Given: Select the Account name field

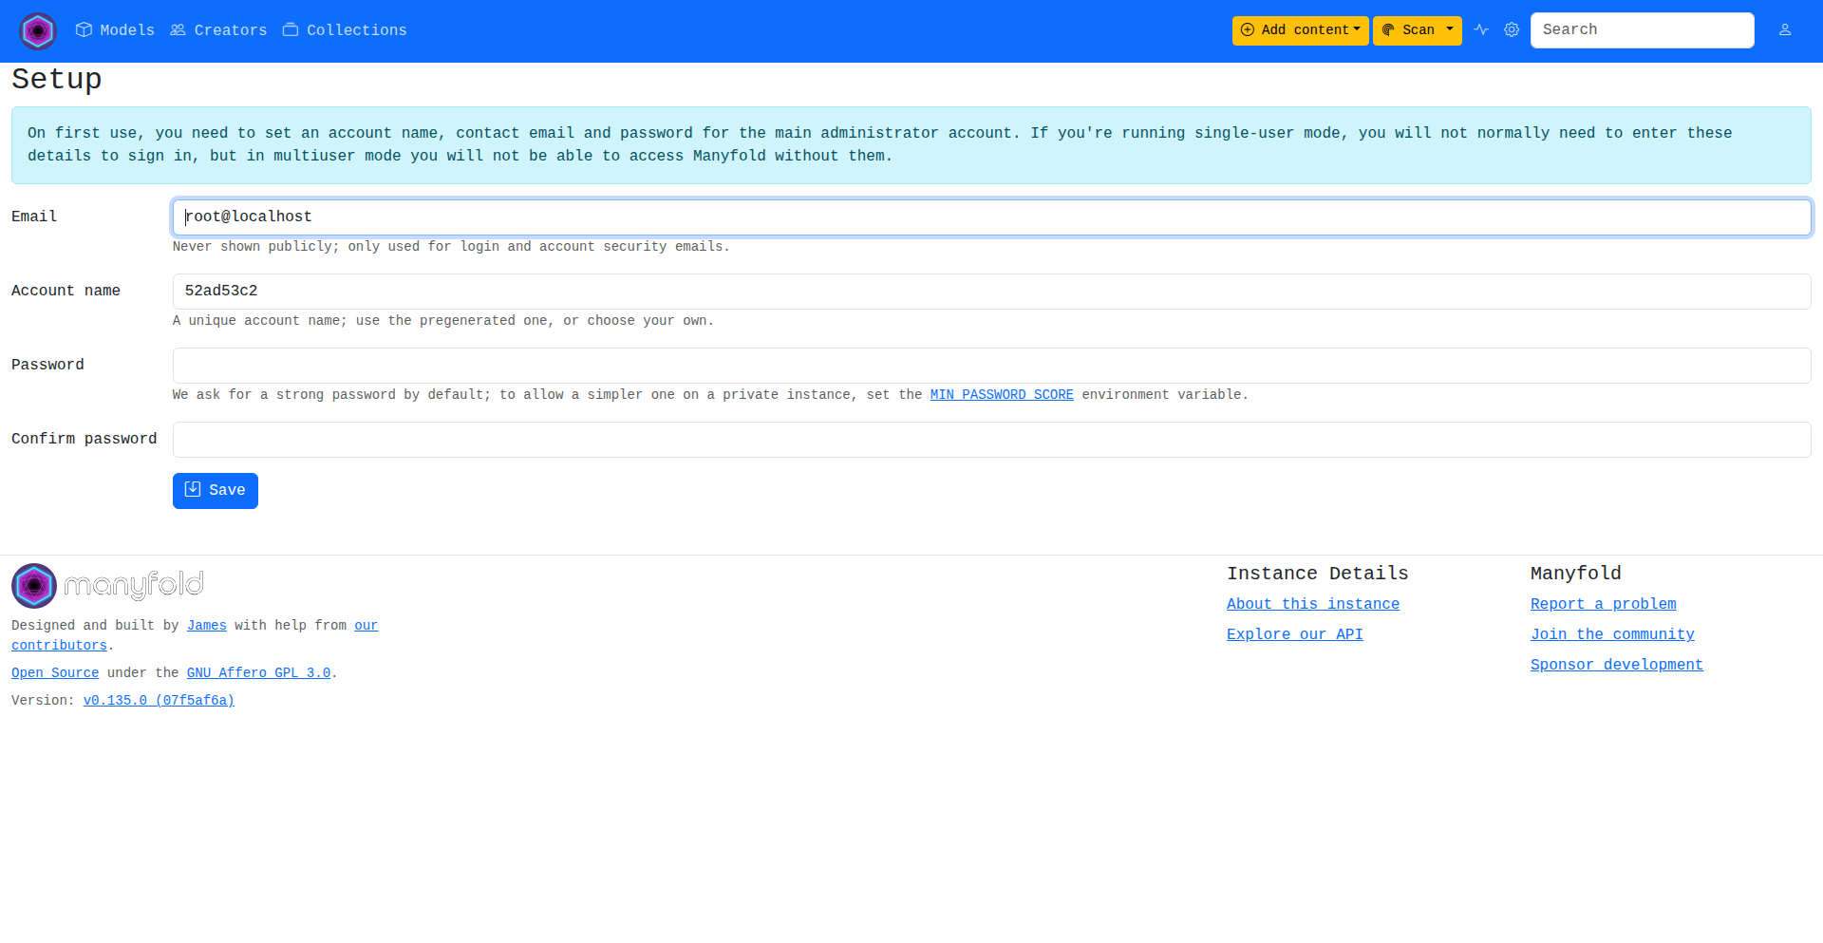Looking at the screenshot, I should point(991,292).
